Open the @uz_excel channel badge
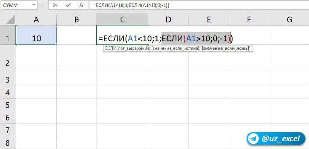 pyautogui.click(x=276, y=139)
